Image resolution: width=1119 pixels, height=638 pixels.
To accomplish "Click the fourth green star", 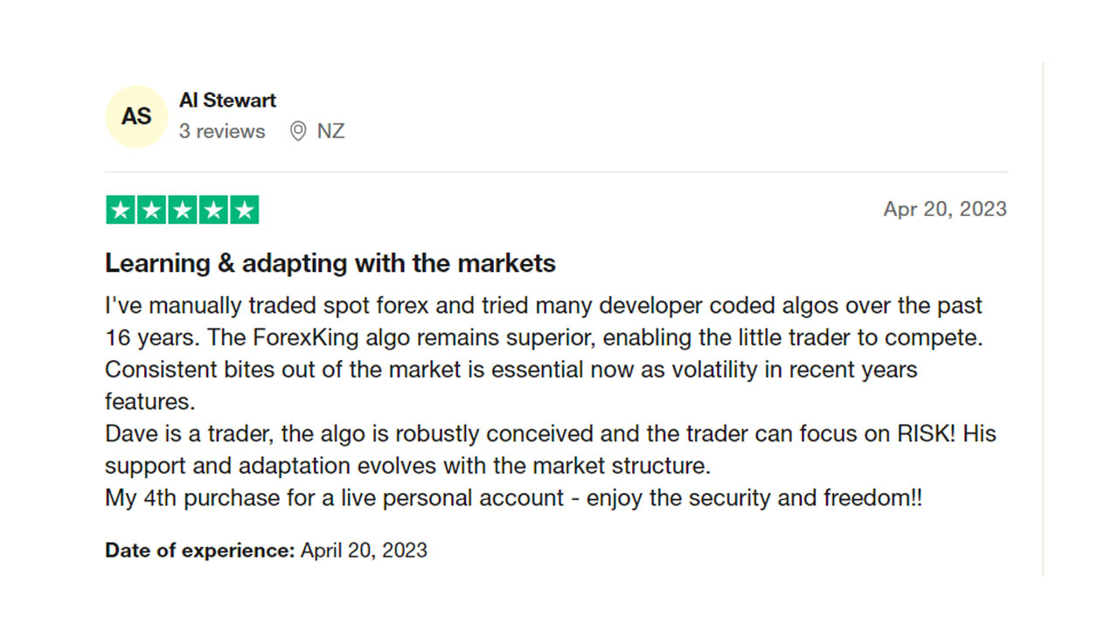I will coord(213,210).
